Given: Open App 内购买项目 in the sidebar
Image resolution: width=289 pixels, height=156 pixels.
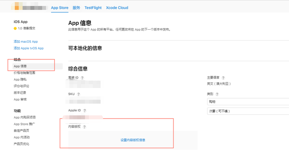Looking at the screenshot, I should pyautogui.click(x=25, y=117).
